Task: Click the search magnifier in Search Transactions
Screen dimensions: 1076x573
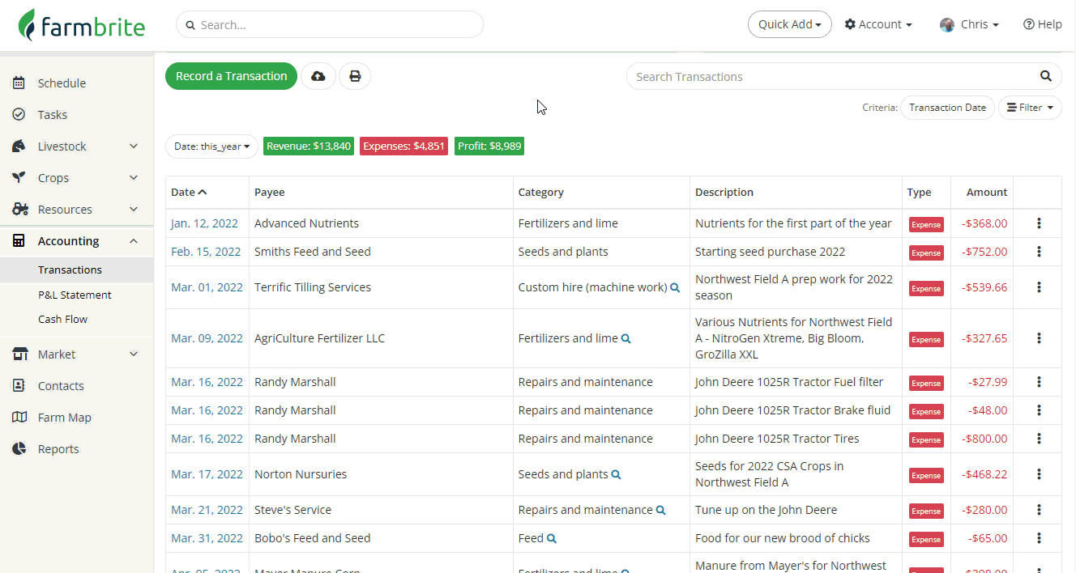Action: tap(1046, 76)
